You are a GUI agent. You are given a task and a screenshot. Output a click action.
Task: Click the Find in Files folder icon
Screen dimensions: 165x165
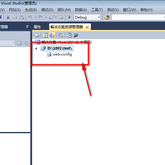pos(107,17)
